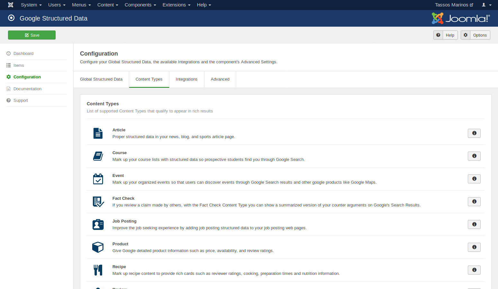Click the Event title text
The width and height of the screenshot is (498, 289).
coord(118,176)
